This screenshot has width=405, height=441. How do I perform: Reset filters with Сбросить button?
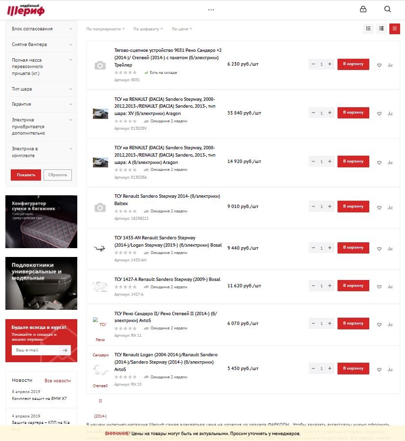58,175
